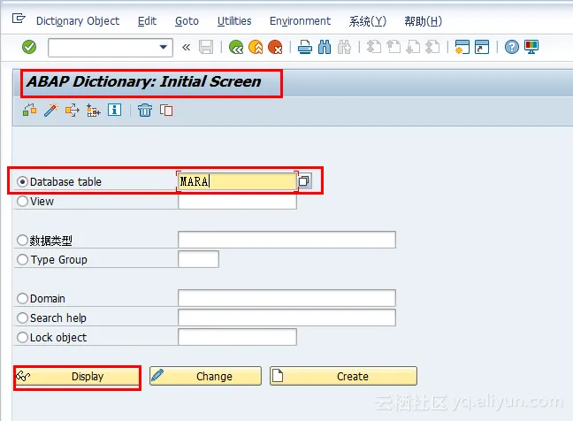
Task: Click the Previous Page icon
Action: [393, 47]
